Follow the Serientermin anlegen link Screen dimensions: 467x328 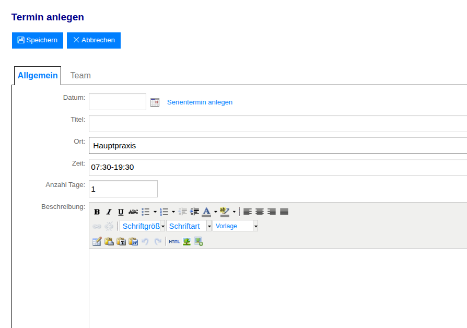click(x=200, y=102)
